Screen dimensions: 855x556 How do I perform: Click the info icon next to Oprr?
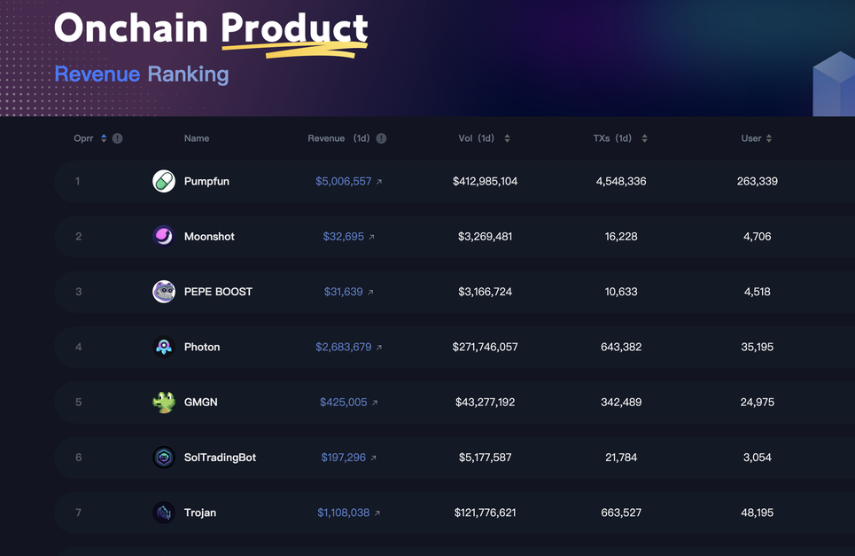[x=117, y=138]
